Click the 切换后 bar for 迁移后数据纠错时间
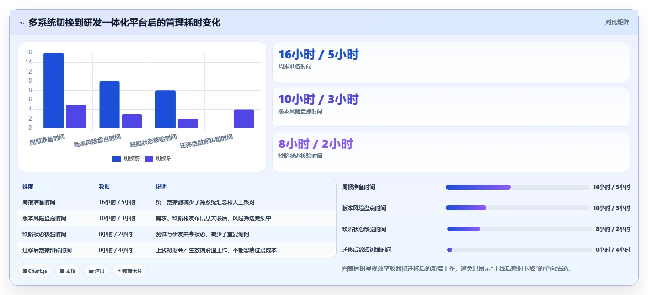 (244, 119)
